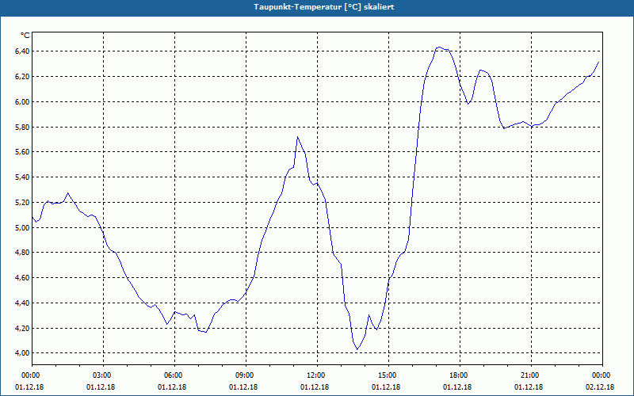Click the 6,40 y-axis label
The image size is (634, 396).
pyautogui.click(x=22, y=51)
